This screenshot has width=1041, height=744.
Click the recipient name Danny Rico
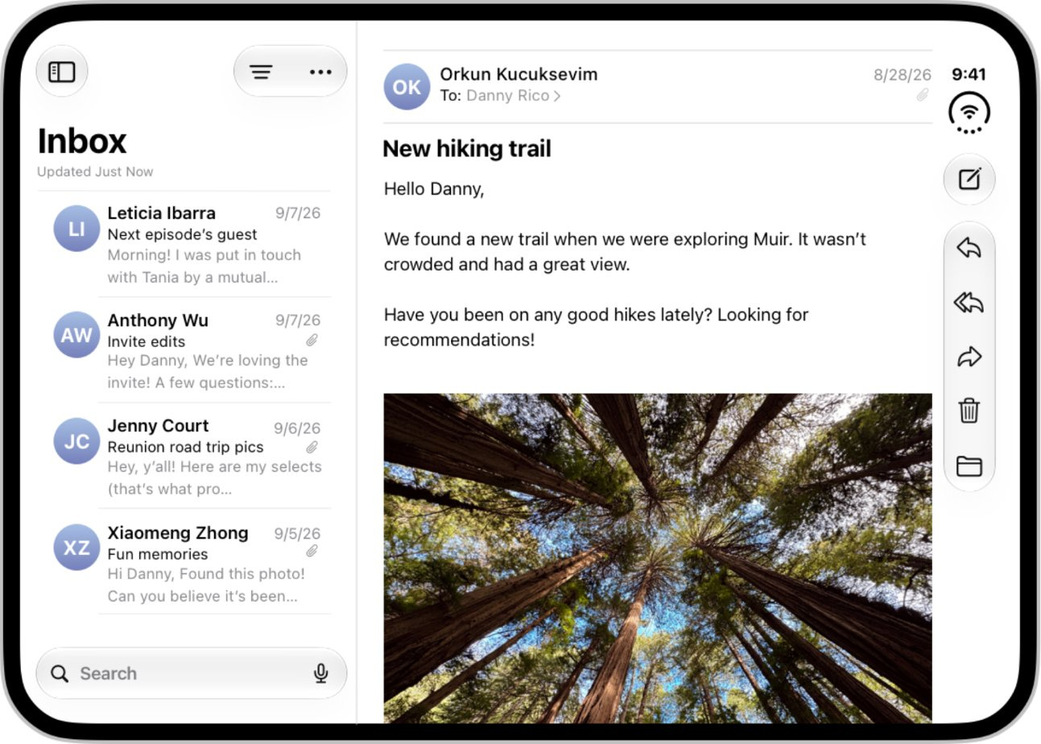pyautogui.click(x=507, y=96)
